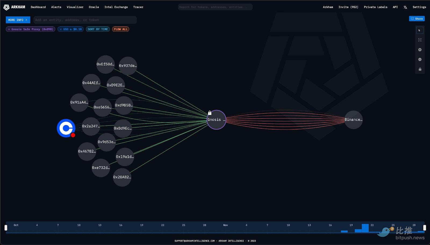430x245 pixels.
Task: Select the 0xD9E2E node
Action: [x=116, y=85]
